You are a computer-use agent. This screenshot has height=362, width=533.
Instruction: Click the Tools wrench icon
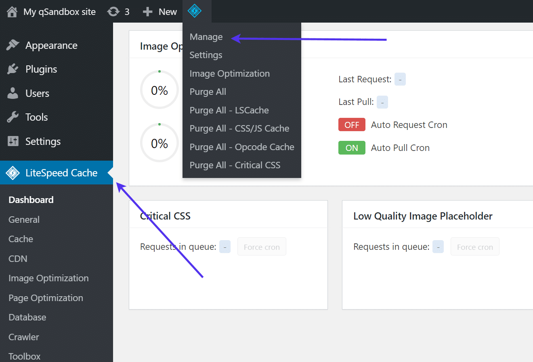13,117
